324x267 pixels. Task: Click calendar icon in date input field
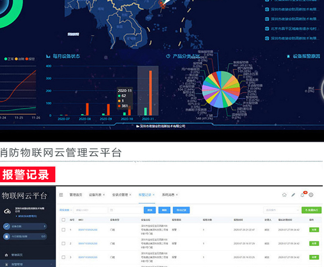pos(112,210)
